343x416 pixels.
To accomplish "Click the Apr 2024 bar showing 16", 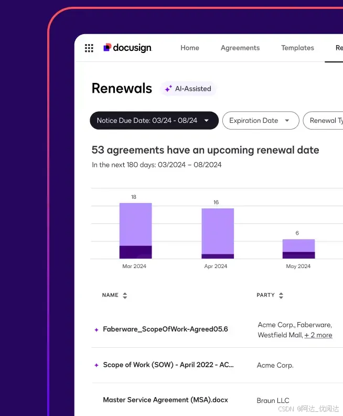I will [218, 233].
